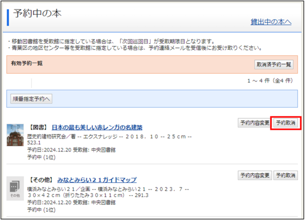Open the 貸出中の本へ link
This screenshot has height=220, width=305.
pos(270,22)
